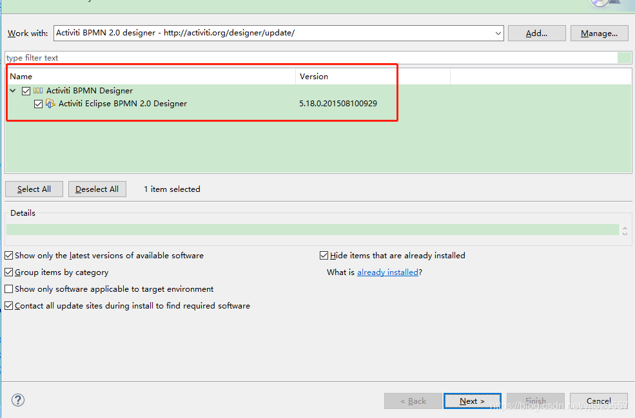
Task: Click the Cancel button
Action: pyautogui.click(x=598, y=401)
